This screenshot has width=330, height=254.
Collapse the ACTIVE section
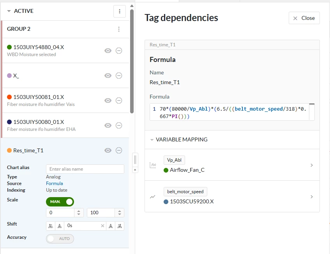(9, 11)
